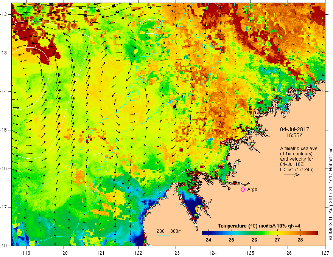333x257 pixels.
Task: Click the colorbar value '26'
Action: click(254, 240)
